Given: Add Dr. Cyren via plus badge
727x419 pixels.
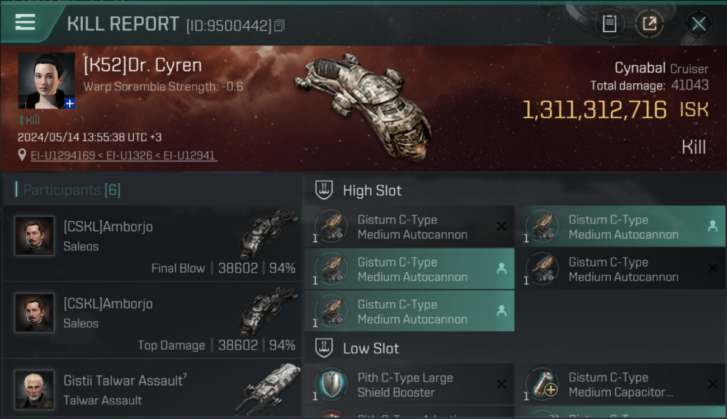Looking at the screenshot, I should 69,103.
